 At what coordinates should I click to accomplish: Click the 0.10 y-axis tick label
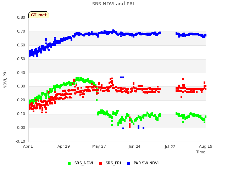tap(21, 114)
